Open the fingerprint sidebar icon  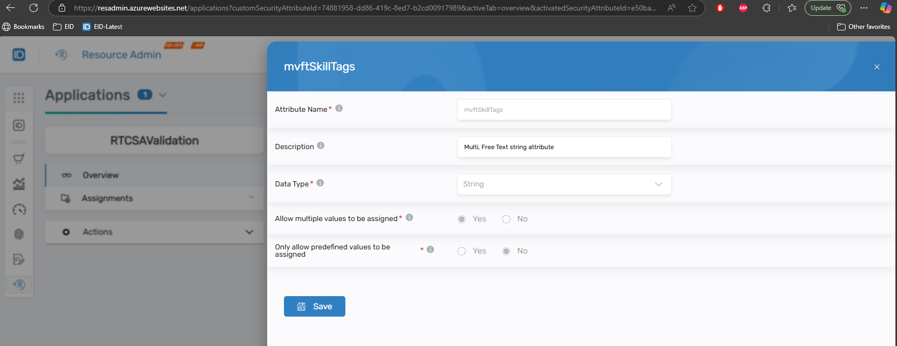pyautogui.click(x=19, y=234)
